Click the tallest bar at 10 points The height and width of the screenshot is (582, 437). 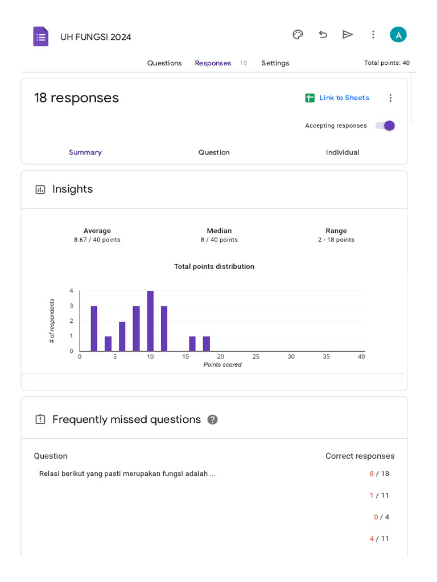click(150, 321)
